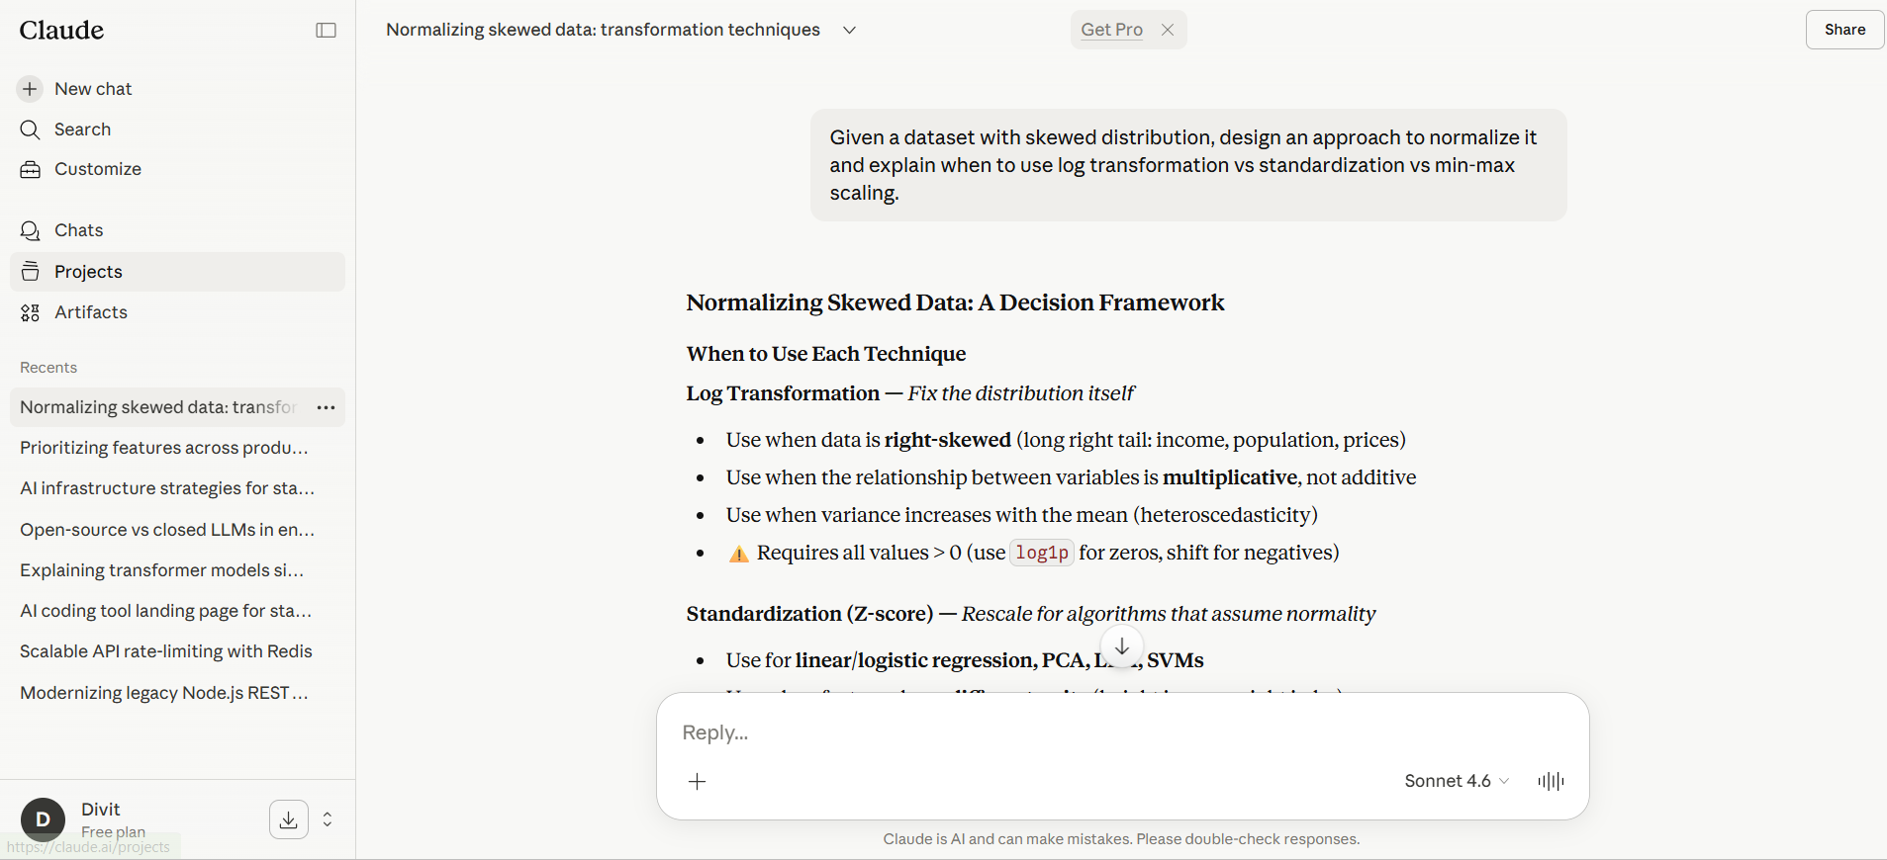The width and height of the screenshot is (1887, 860).
Task: Open the Chats section
Action: click(x=78, y=229)
